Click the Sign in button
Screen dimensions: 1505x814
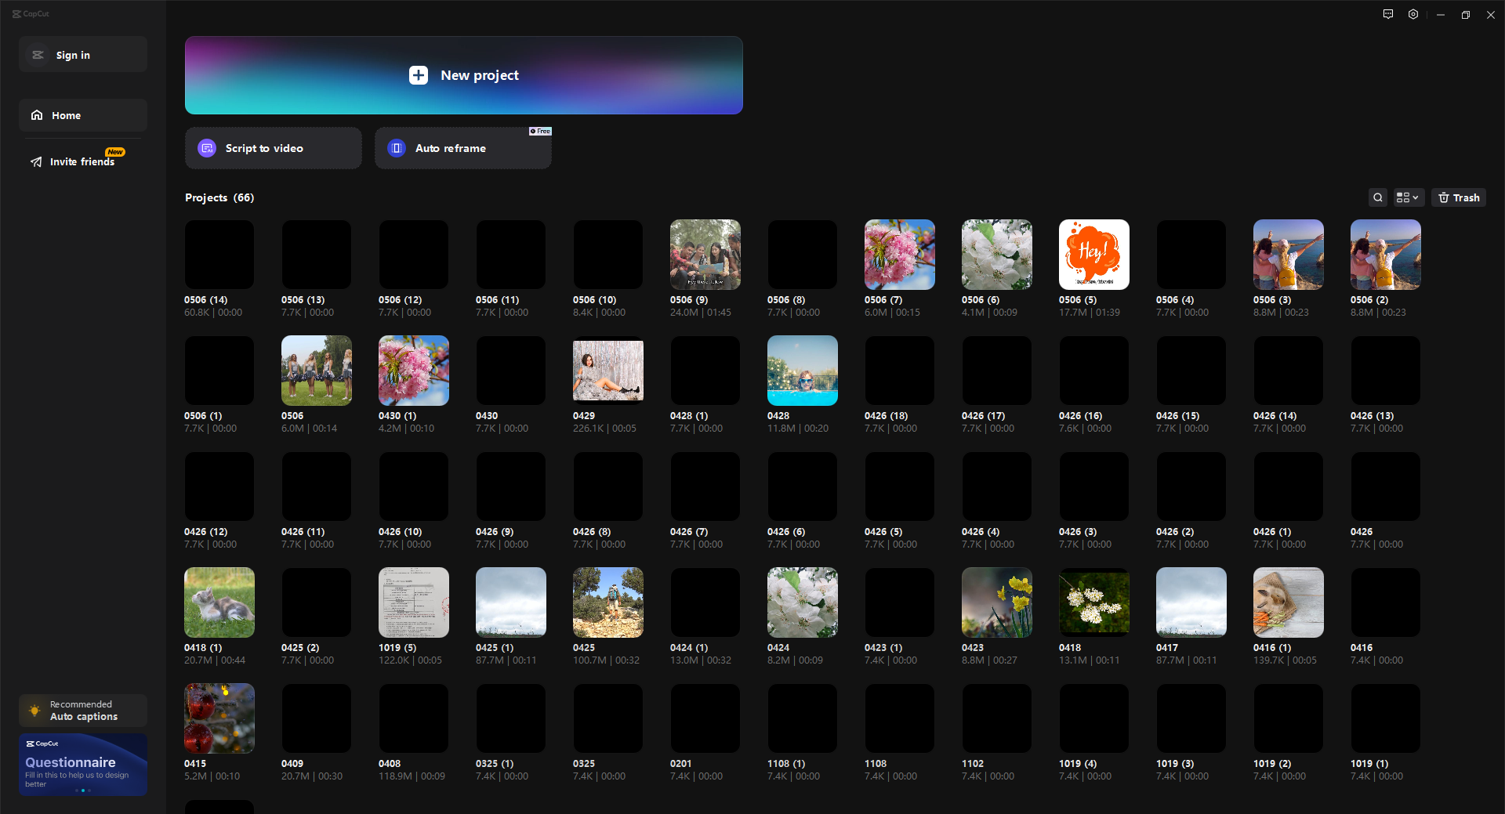[83, 55]
